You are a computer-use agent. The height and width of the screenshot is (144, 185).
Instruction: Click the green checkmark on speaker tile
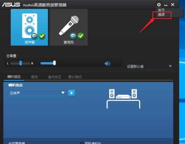42,36
